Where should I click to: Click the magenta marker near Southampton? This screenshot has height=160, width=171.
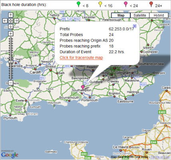point(83,87)
